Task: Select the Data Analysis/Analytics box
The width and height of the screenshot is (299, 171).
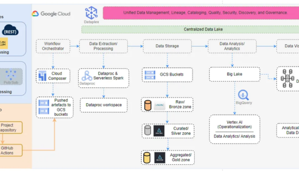Action: pyautogui.click(x=232, y=46)
